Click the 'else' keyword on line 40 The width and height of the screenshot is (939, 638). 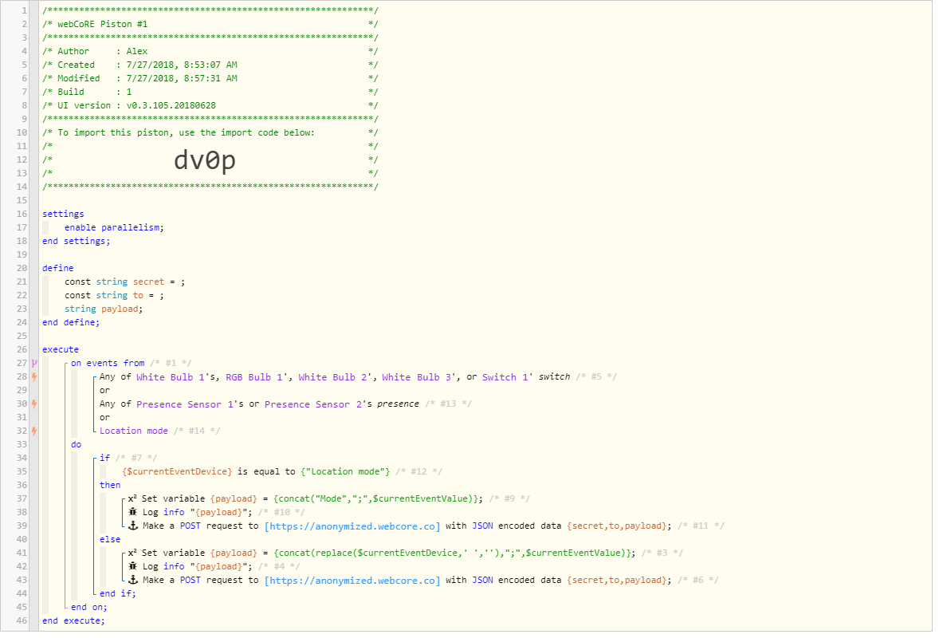(110, 539)
